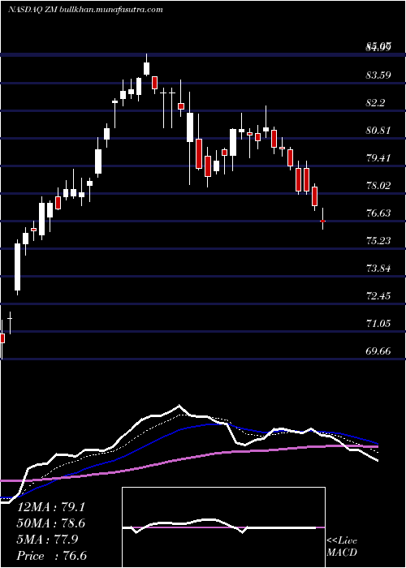This screenshot has width=406, height=568.
Task: Click the 83.59 price level label
Action: coord(378,75)
